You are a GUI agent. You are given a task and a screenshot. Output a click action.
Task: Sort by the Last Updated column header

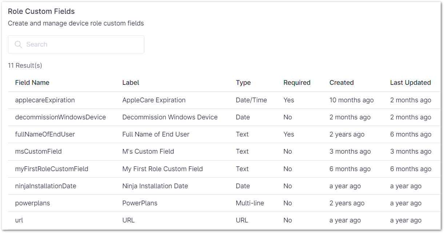point(411,83)
